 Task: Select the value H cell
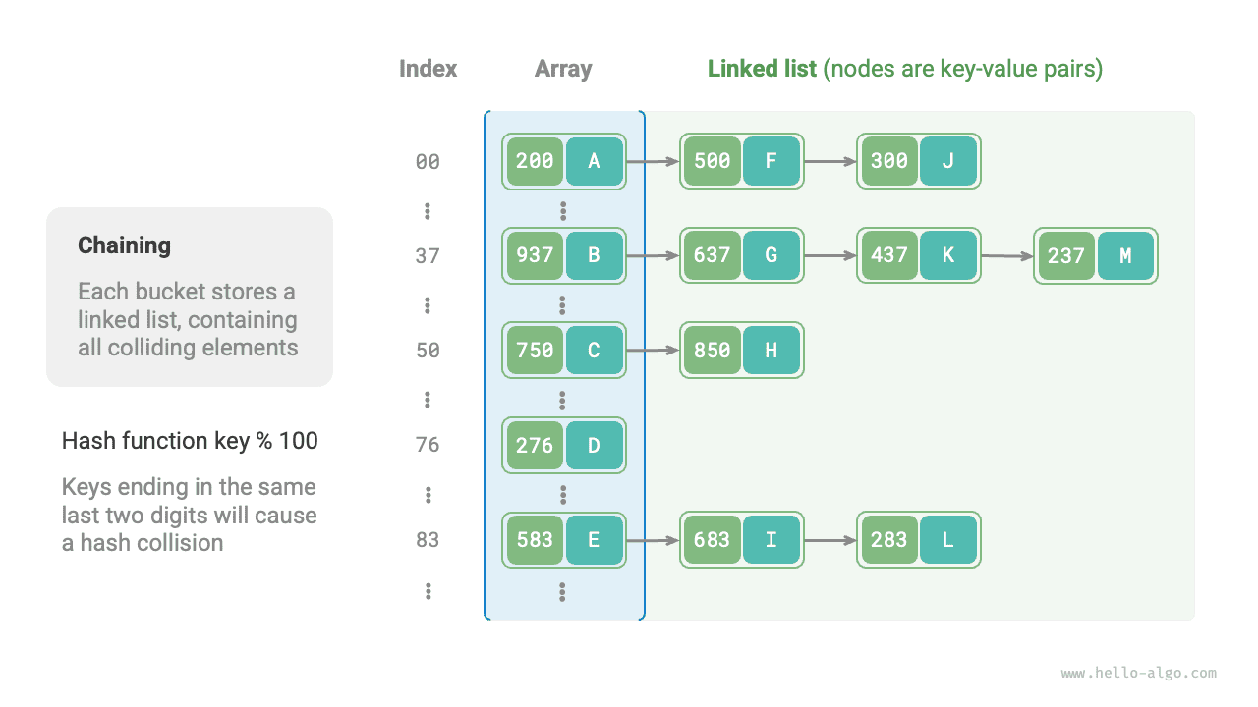[x=772, y=350]
